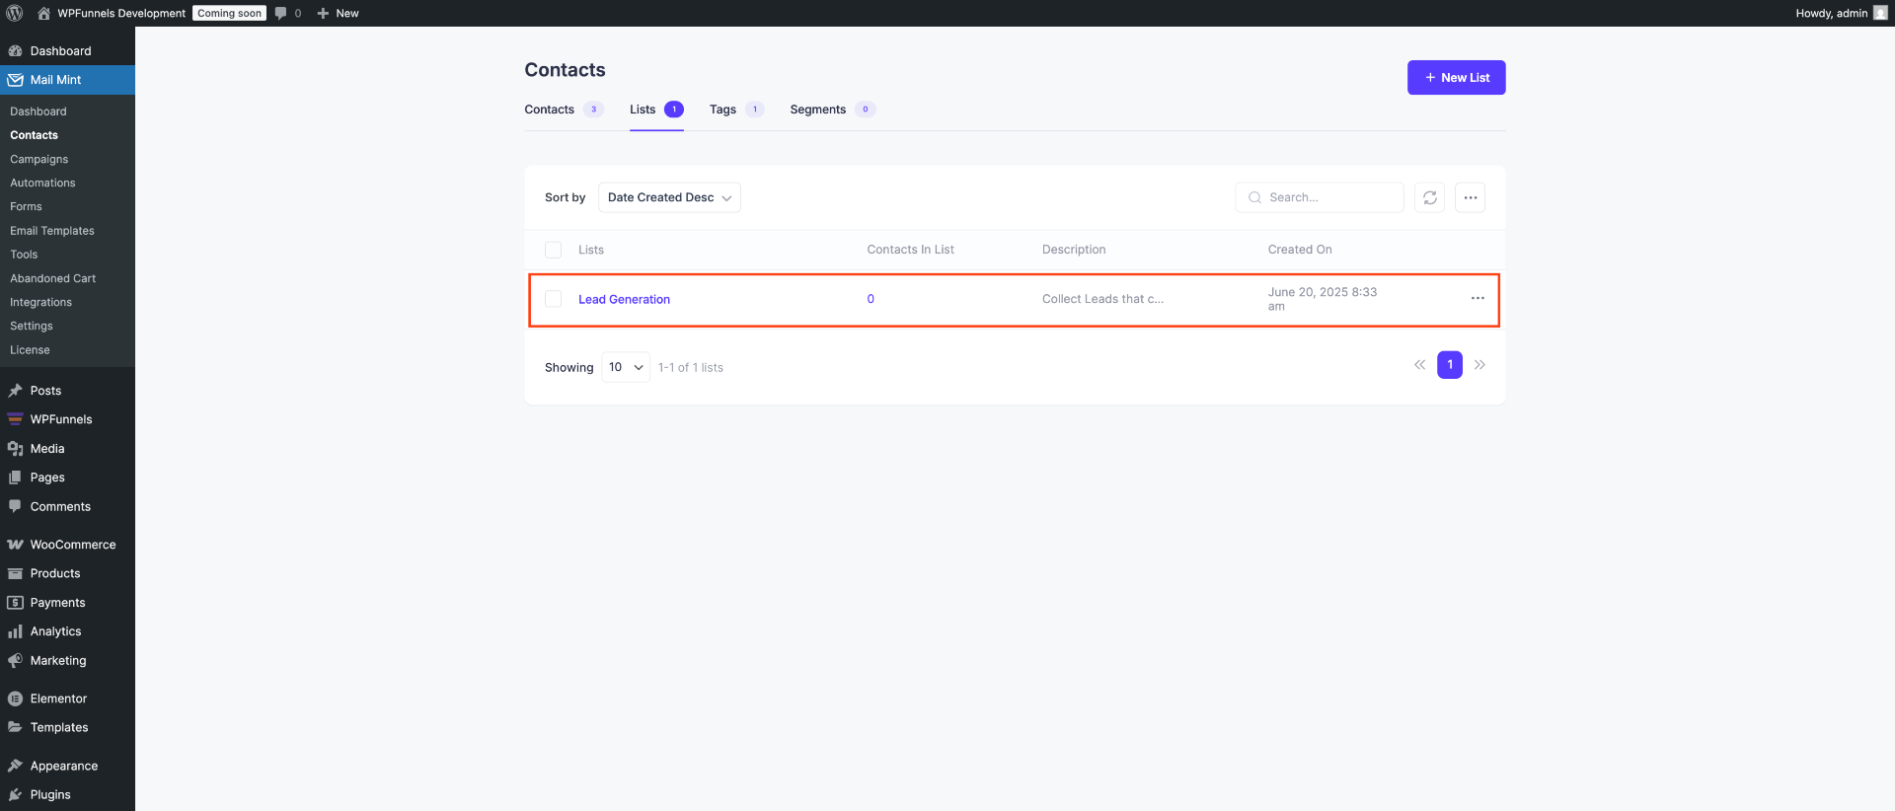Open Email Templates in Mail Mint submenu
The width and height of the screenshot is (1895, 811).
click(52, 231)
